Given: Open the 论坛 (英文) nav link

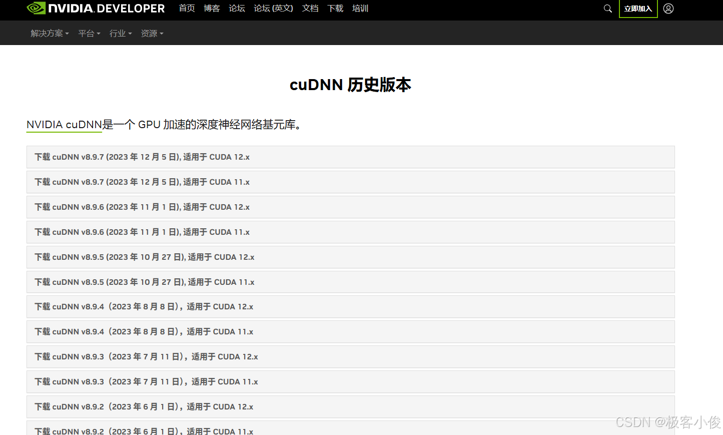Looking at the screenshot, I should pyautogui.click(x=273, y=9).
